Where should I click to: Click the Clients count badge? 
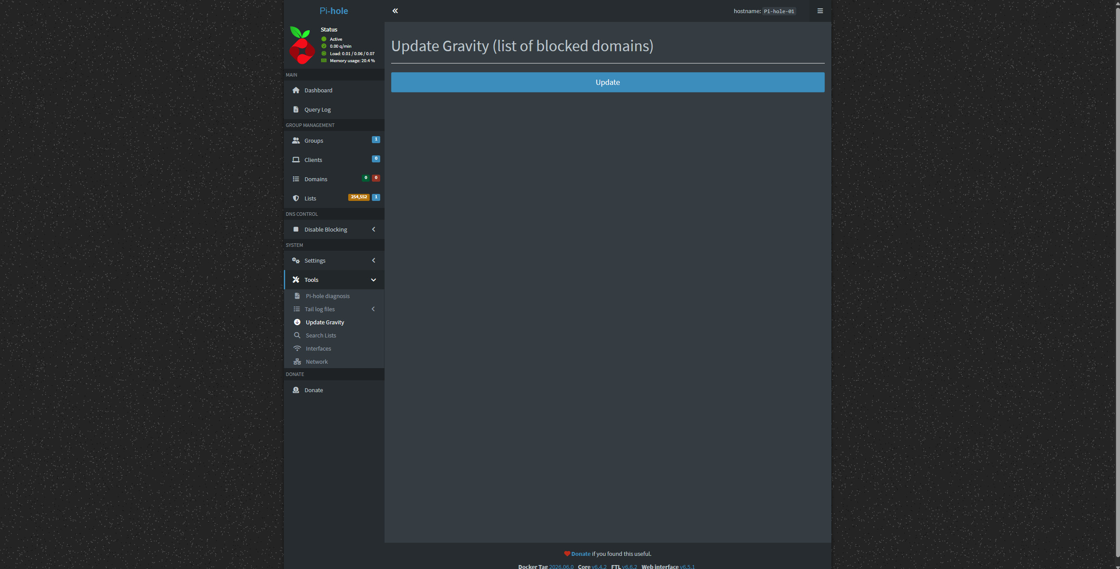pos(376,159)
